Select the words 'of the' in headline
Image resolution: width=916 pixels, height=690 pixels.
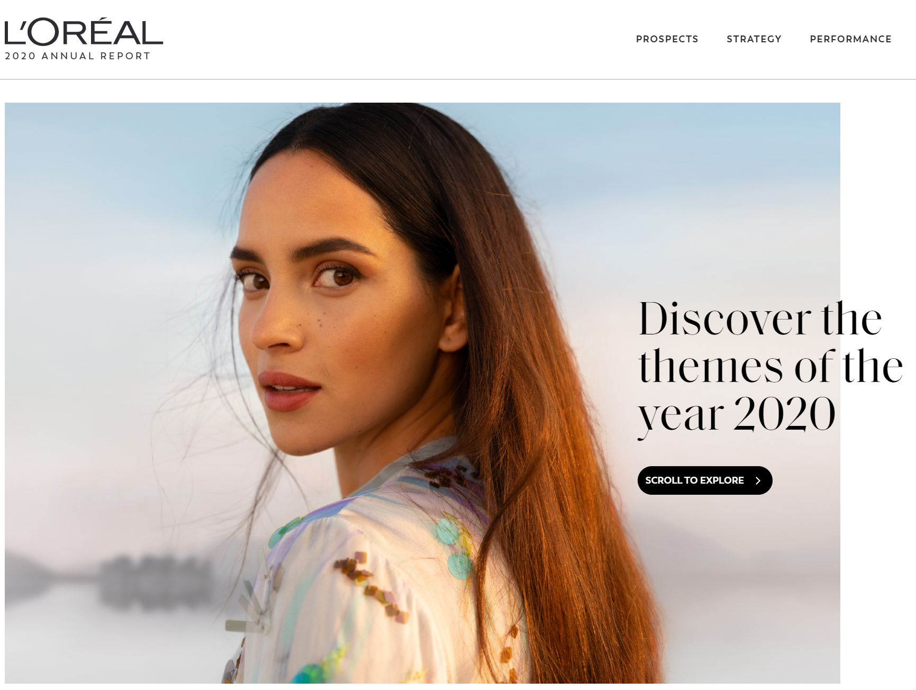coord(848,366)
